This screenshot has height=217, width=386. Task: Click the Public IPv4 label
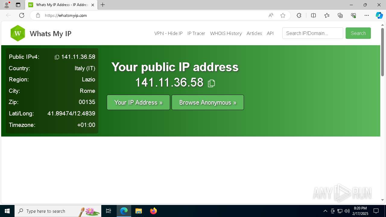tap(24, 57)
